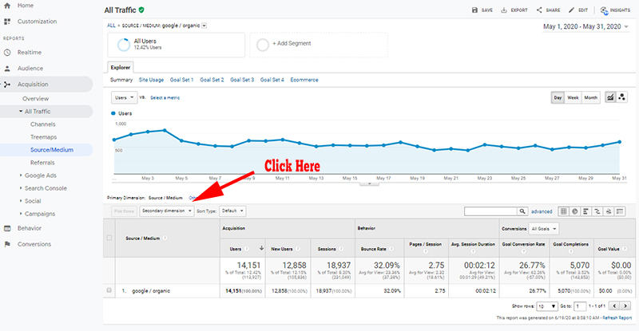Switch to the Site Usage tab
639x331 pixels.
151,80
